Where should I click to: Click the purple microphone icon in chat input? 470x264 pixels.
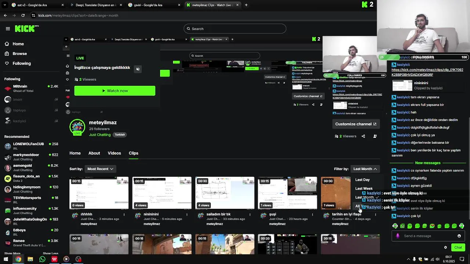tap(398, 236)
